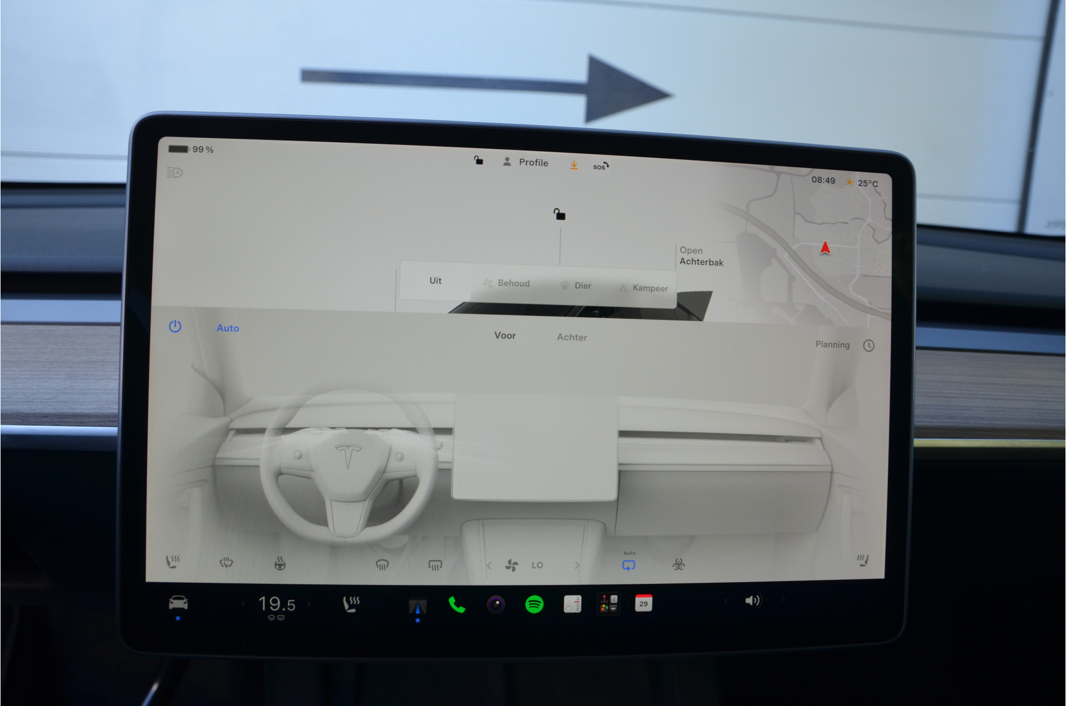
Task: Open the Spotify app
Action: (534, 604)
